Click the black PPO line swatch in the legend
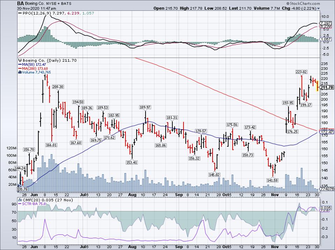Screen dimensions: 335x250 point(20,13)
